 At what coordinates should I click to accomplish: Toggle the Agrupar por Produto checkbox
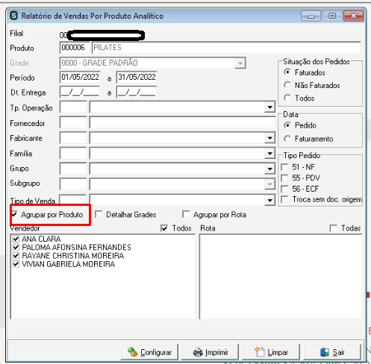pos(14,214)
